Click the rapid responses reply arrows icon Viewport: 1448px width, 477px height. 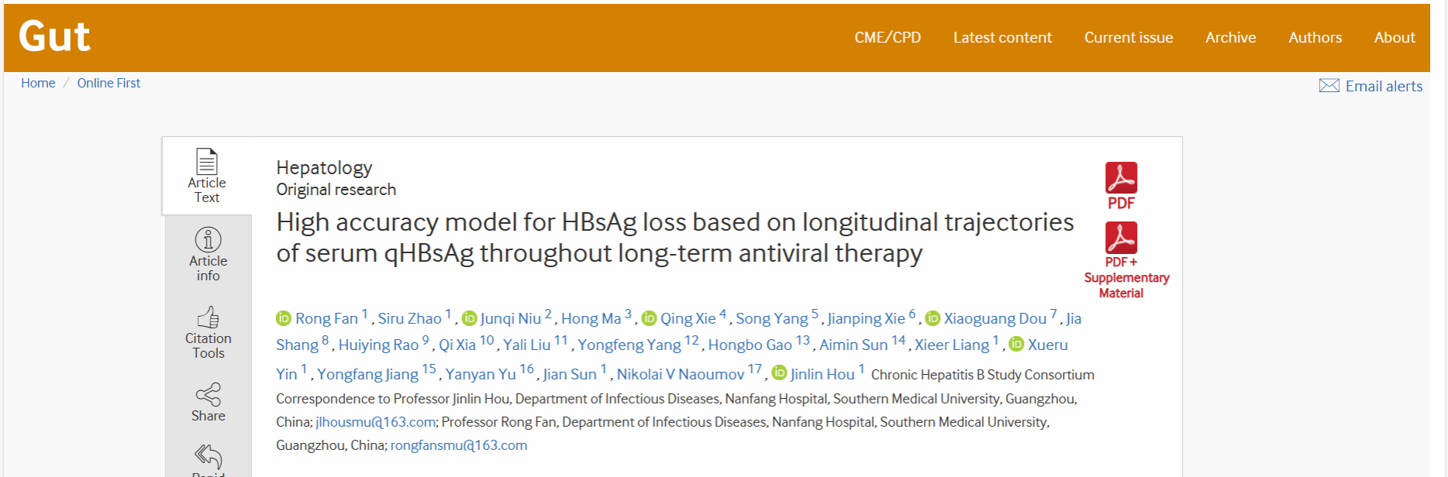pos(208,456)
